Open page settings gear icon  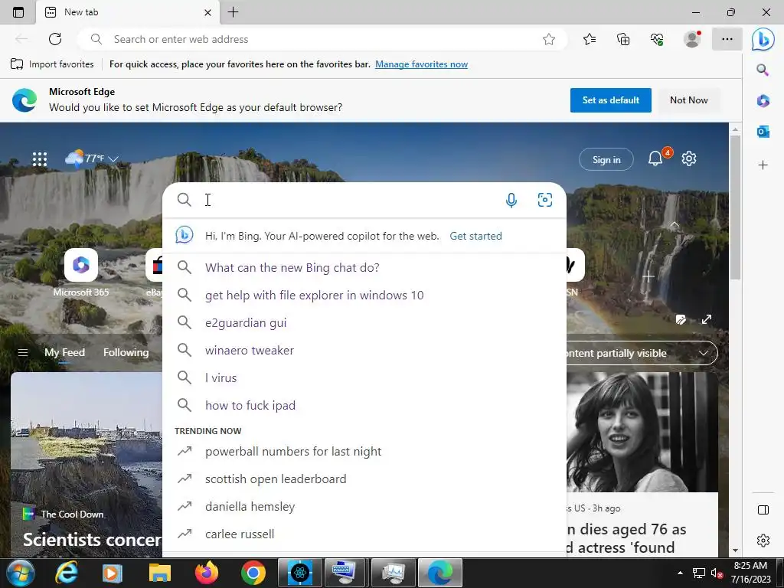[689, 158]
